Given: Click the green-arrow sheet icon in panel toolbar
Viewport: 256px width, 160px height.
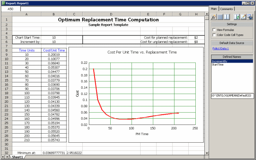Looking at the screenshot, I should (237, 17).
